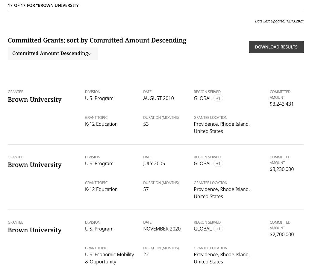This screenshot has width=309, height=270.
Task: Expand +1 regions for the July 2005 grant
Action: pyautogui.click(x=218, y=163)
